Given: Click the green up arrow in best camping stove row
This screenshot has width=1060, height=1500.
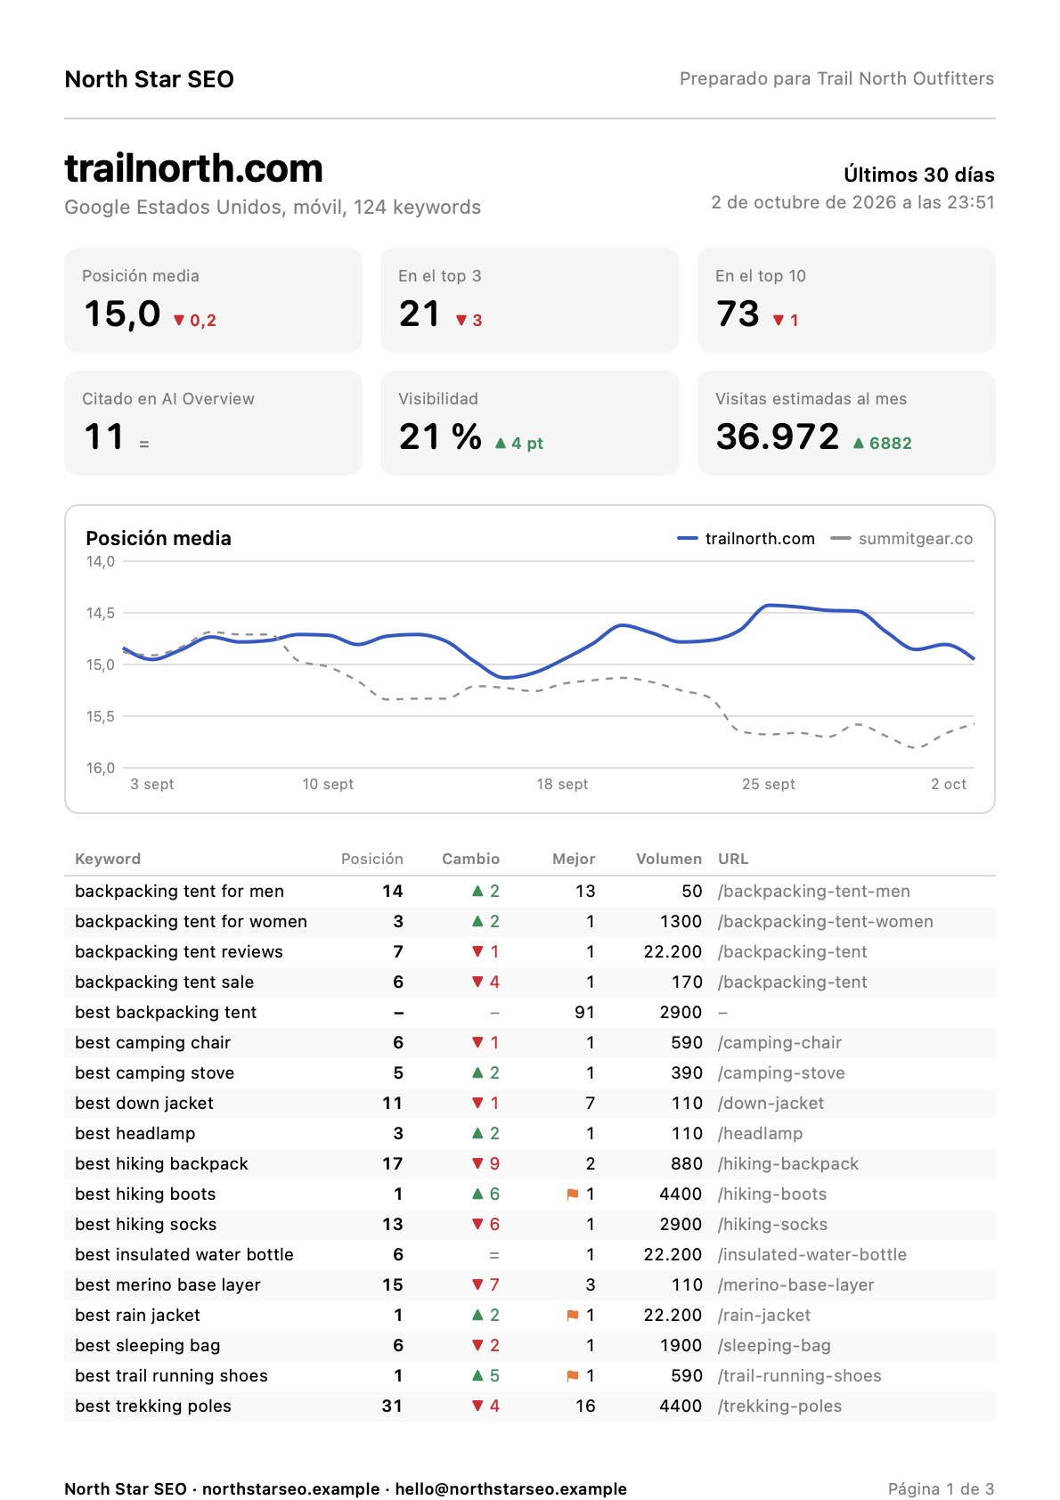Looking at the screenshot, I should 477,1072.
